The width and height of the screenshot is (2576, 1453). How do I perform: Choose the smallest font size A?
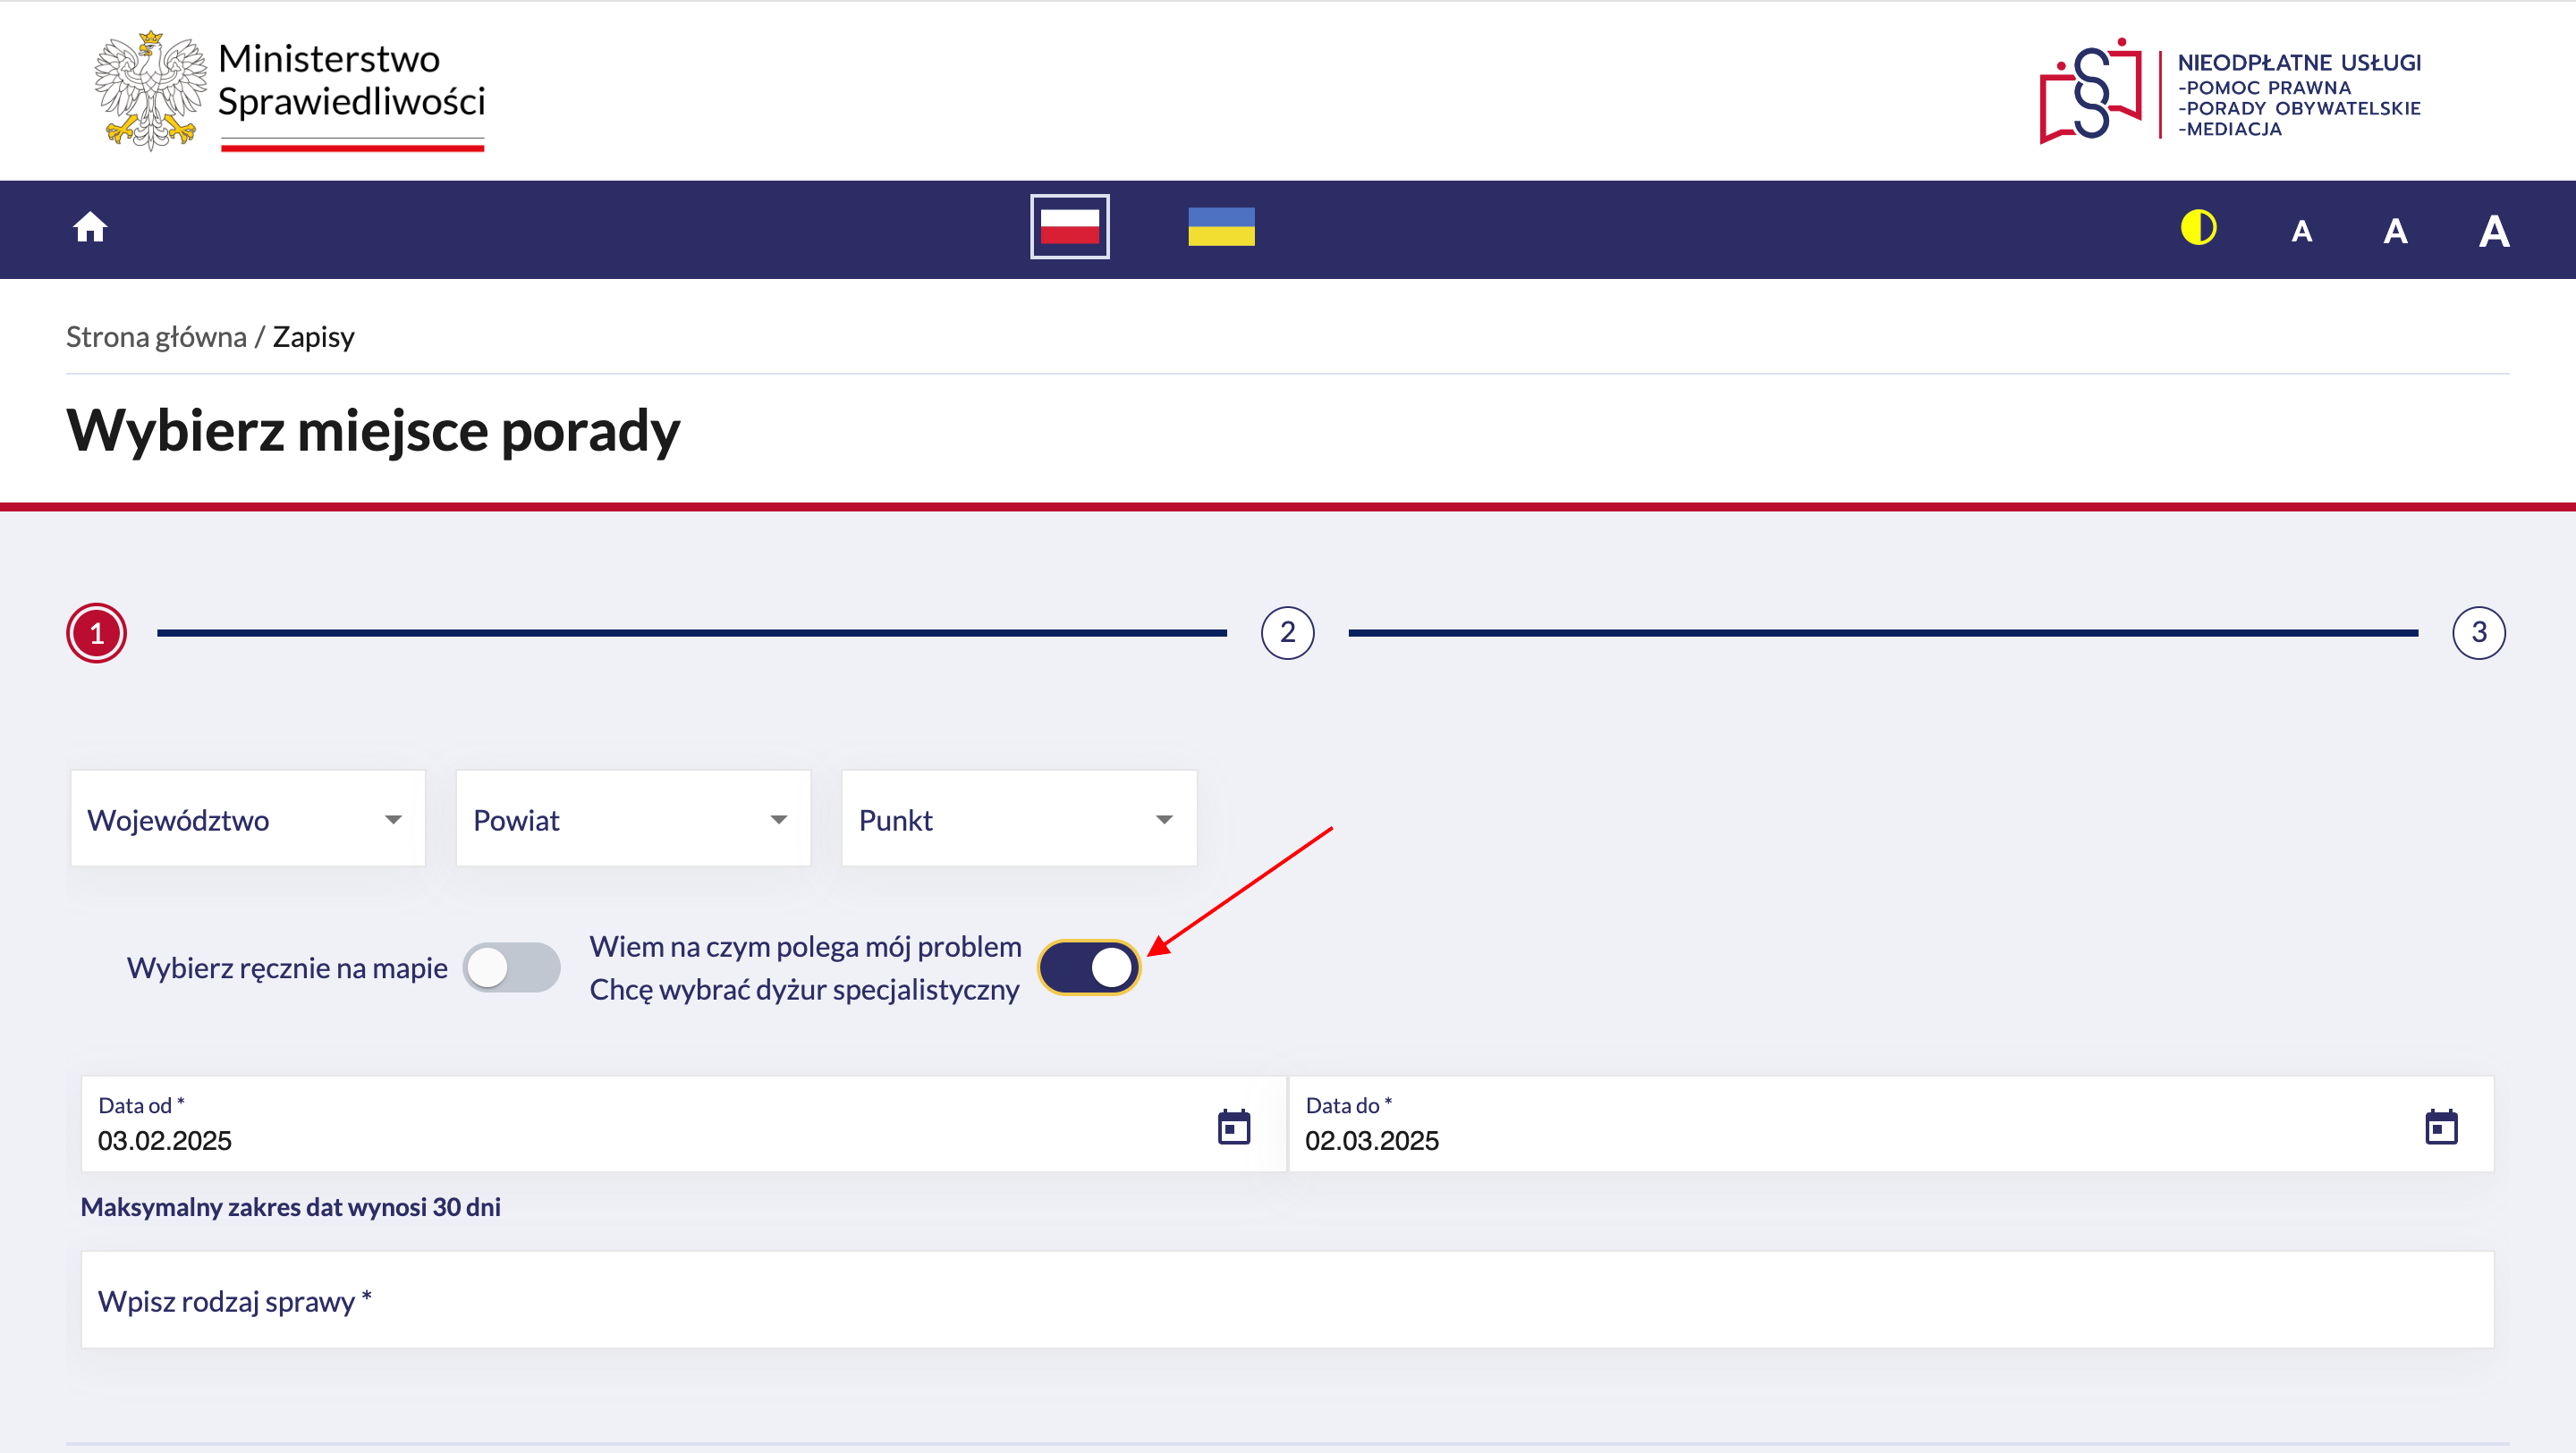tap(2301, 232)
